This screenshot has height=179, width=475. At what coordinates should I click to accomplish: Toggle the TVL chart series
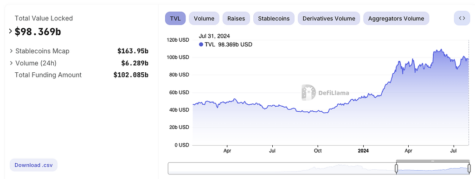[175, 18]
